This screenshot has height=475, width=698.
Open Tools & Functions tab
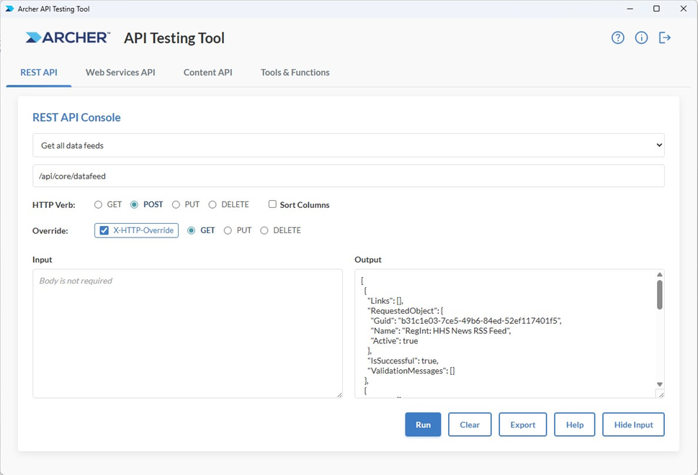[x=295, y=73]
